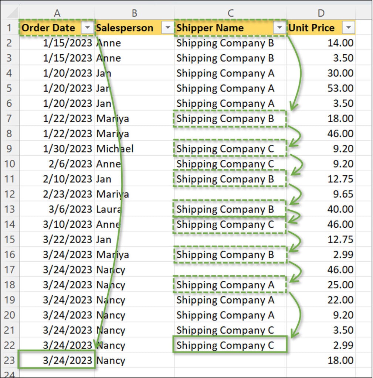Open the Order Date filter dropdown
Viewport: 373px width, 378px height.
(x=87, y=28)
